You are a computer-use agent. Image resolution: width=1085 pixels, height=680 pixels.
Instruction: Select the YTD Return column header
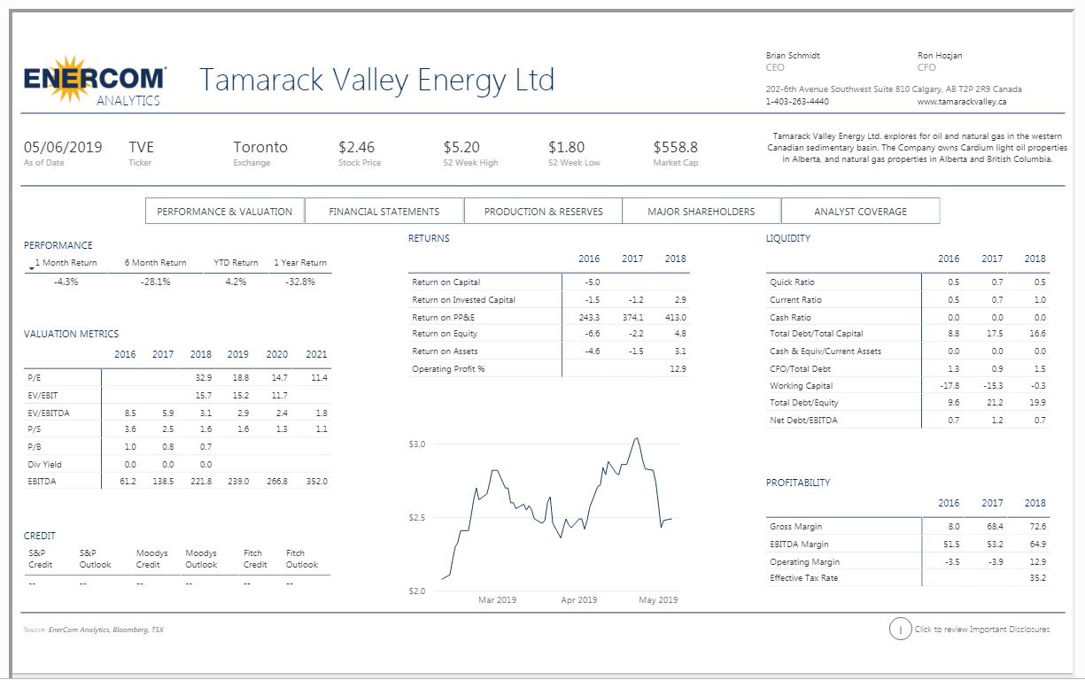[236, 263]
